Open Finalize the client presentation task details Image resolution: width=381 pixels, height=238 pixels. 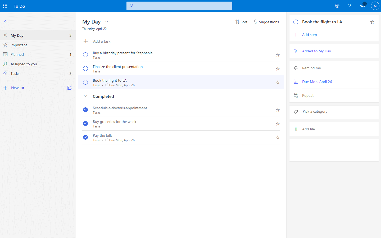tap(118, 67)
